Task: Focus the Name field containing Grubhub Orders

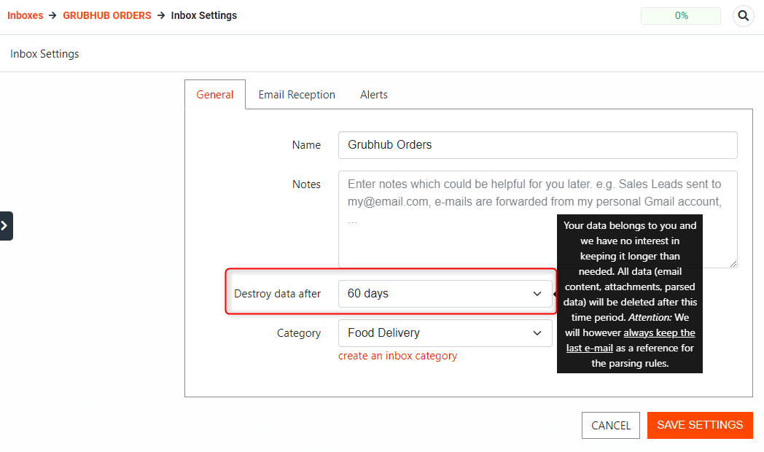Action: [537, 145]
